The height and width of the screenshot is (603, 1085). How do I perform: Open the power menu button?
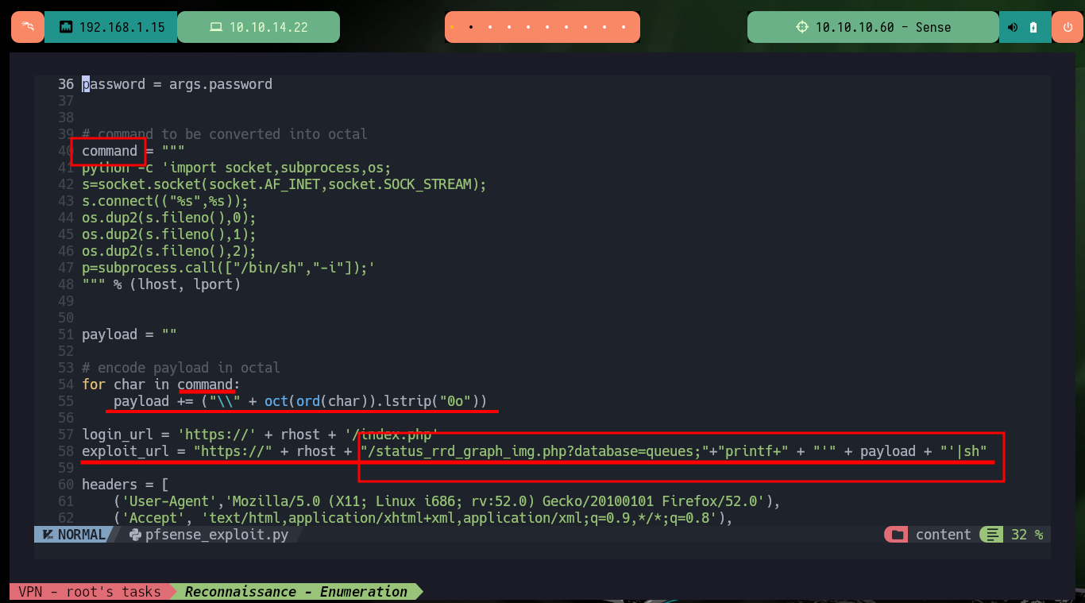click(x=1067, y=27)
